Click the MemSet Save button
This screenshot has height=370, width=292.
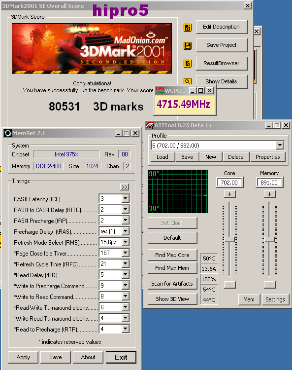pyautogui.click(x=56, y=357)
